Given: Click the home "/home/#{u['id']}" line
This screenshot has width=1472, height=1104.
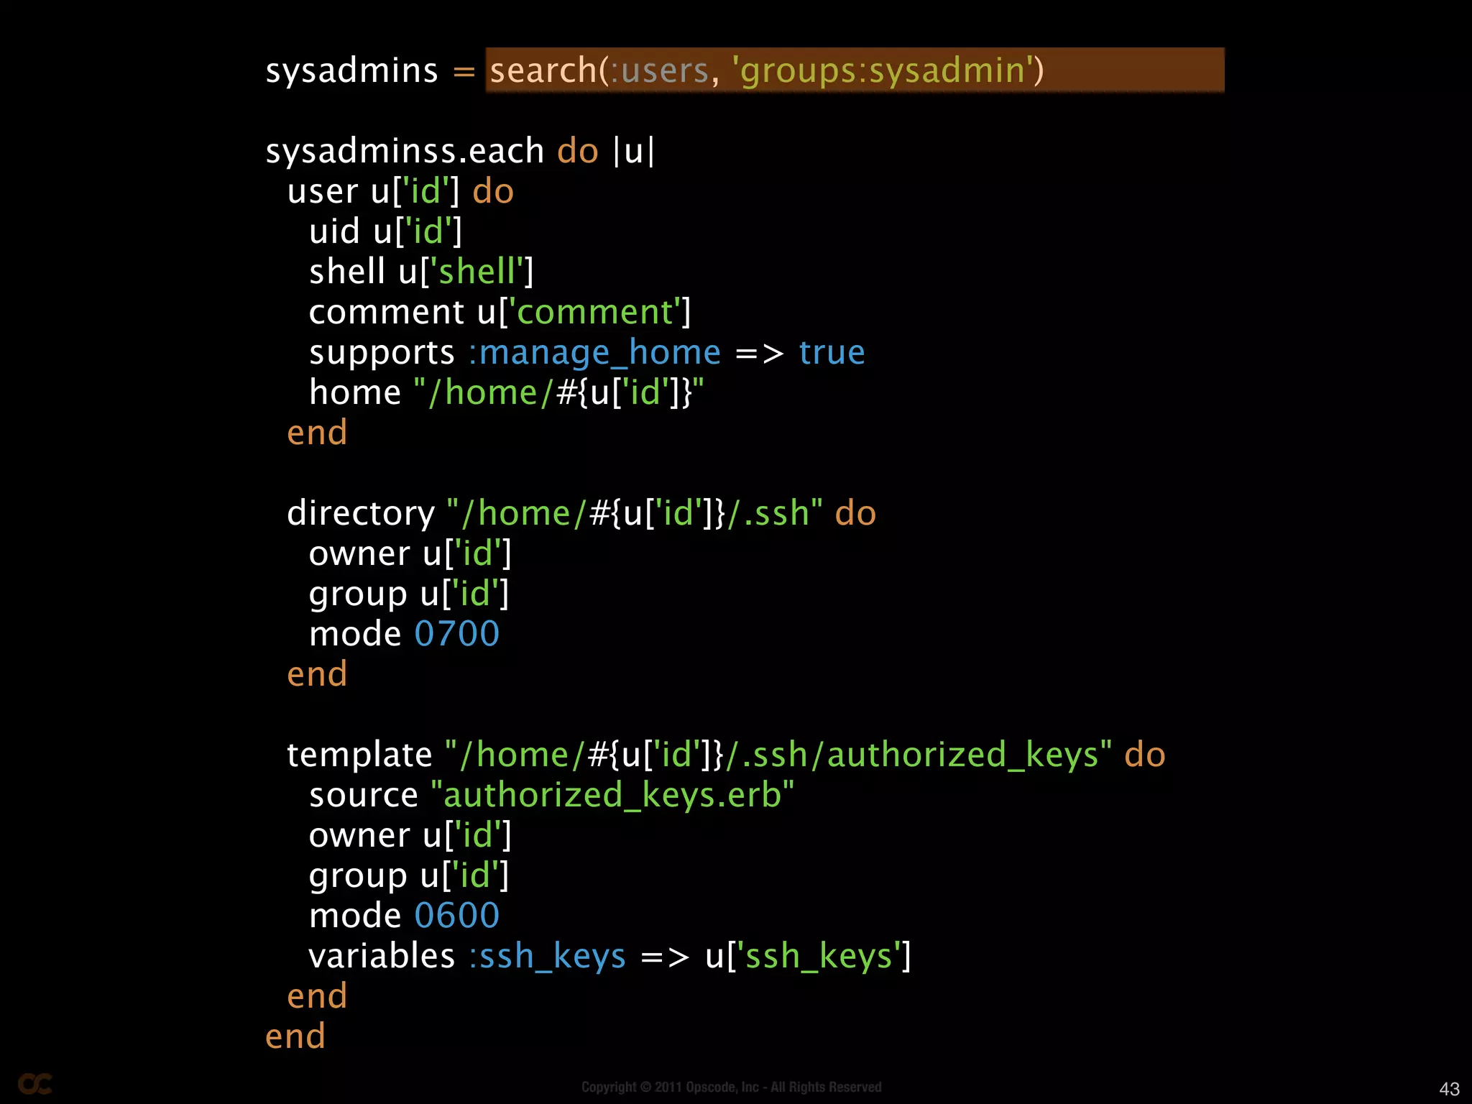Looking at the screenshot, I should click(506, 392).
